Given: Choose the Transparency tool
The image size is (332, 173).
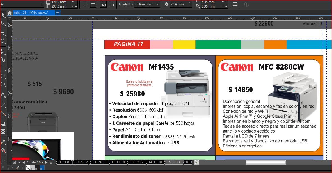Looking at the screenshot, I should (x=3, y=132).
